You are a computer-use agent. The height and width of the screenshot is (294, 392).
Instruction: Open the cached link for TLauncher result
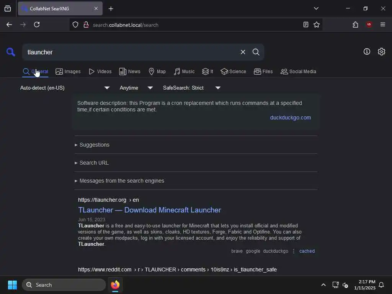coord(307,251)
